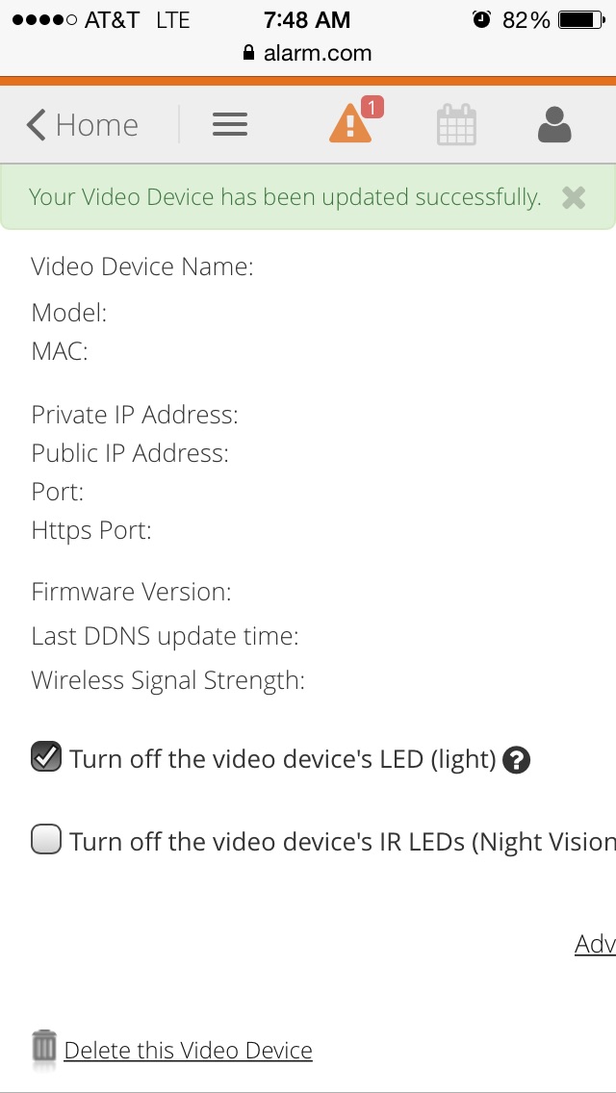Viewport: 616px width, 1093px height.
Task: Tap the alarm clock status icon
Action: pyautogui.click(x=481, y=19)
